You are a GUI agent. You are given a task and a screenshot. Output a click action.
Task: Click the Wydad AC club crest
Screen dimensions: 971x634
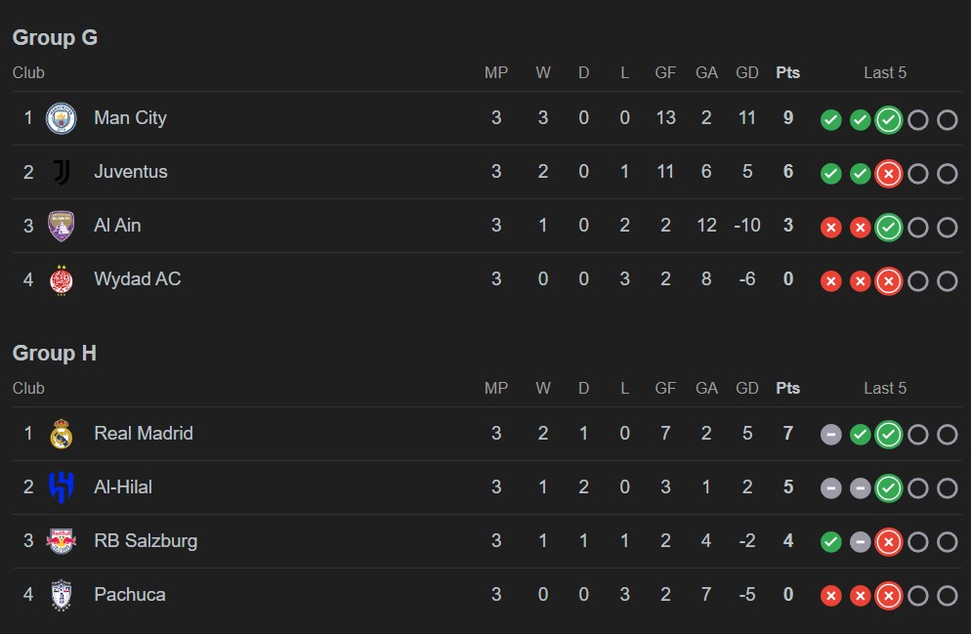point(62,279)
